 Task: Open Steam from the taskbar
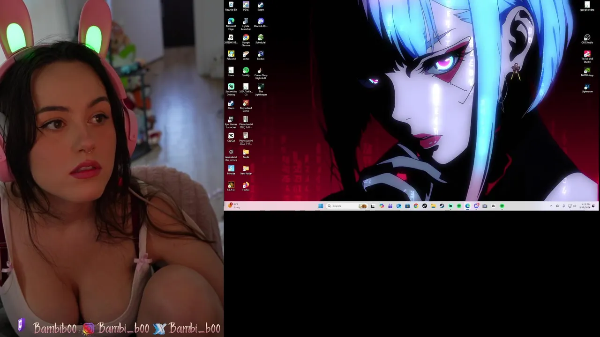[442, 206]
